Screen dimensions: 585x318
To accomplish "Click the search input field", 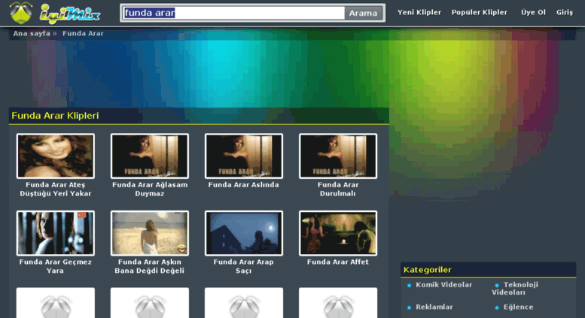I will pyautogui.click(x=233, y=13).
